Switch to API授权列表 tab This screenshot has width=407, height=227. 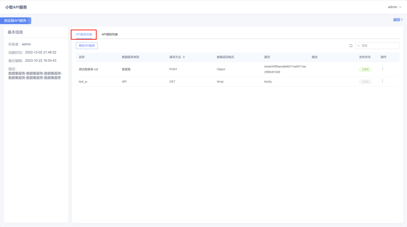pos(110,34)
